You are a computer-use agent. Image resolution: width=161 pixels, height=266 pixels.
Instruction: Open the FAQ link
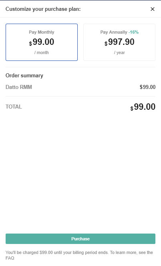(10, 258)
